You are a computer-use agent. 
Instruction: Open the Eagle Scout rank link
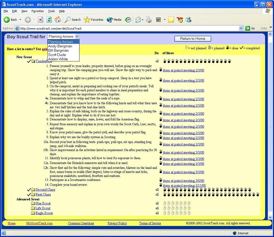point(44,213)
